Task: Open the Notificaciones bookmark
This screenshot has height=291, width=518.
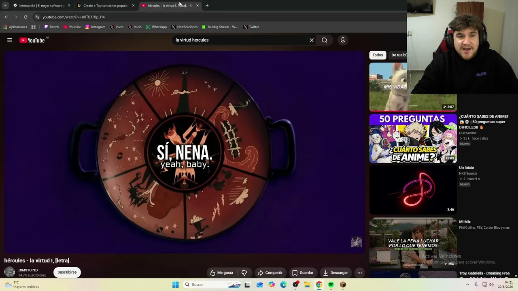Action: coord(185,27)
